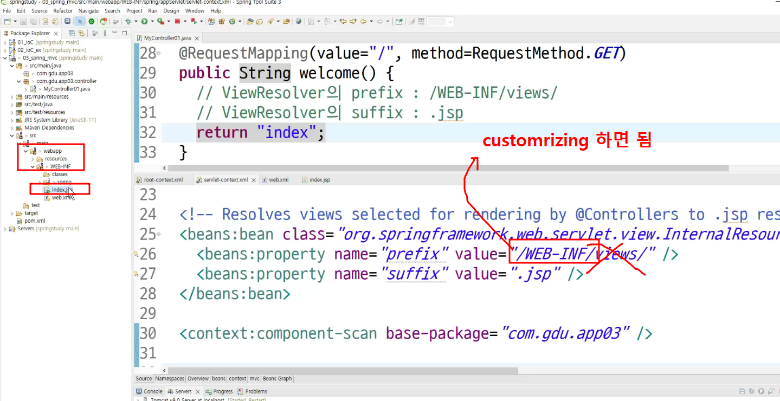Click the Java editor horizontal scrollbar
This screenshot has width=780, height=401.
click(449, 168)
